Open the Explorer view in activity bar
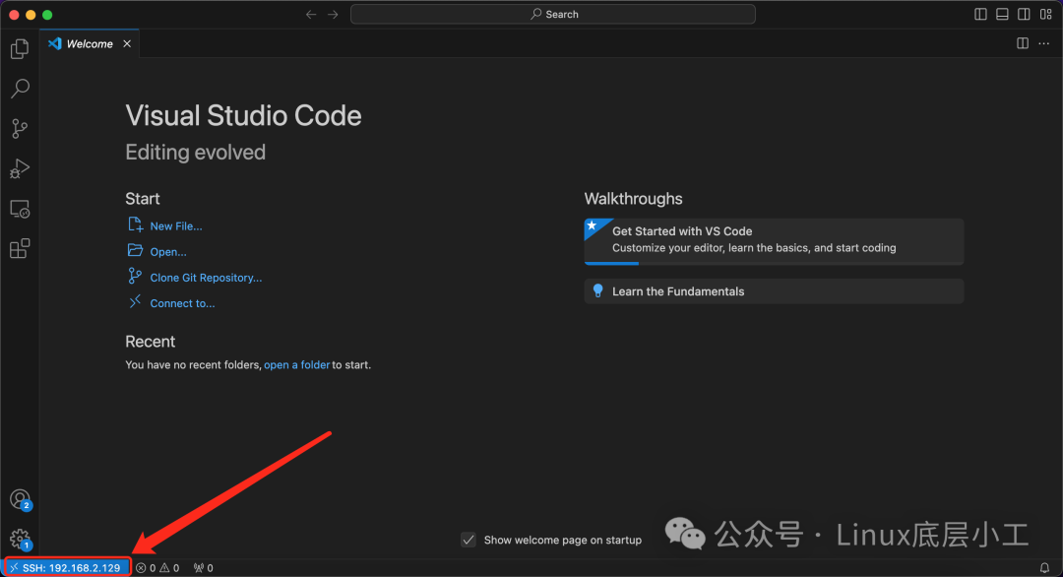The image size is (1063, 577). point(20,49)
